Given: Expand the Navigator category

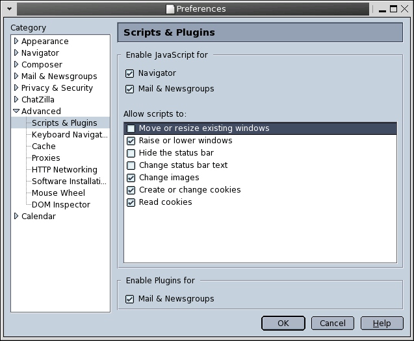Looking at the screenshot, I should pos(16,53).
